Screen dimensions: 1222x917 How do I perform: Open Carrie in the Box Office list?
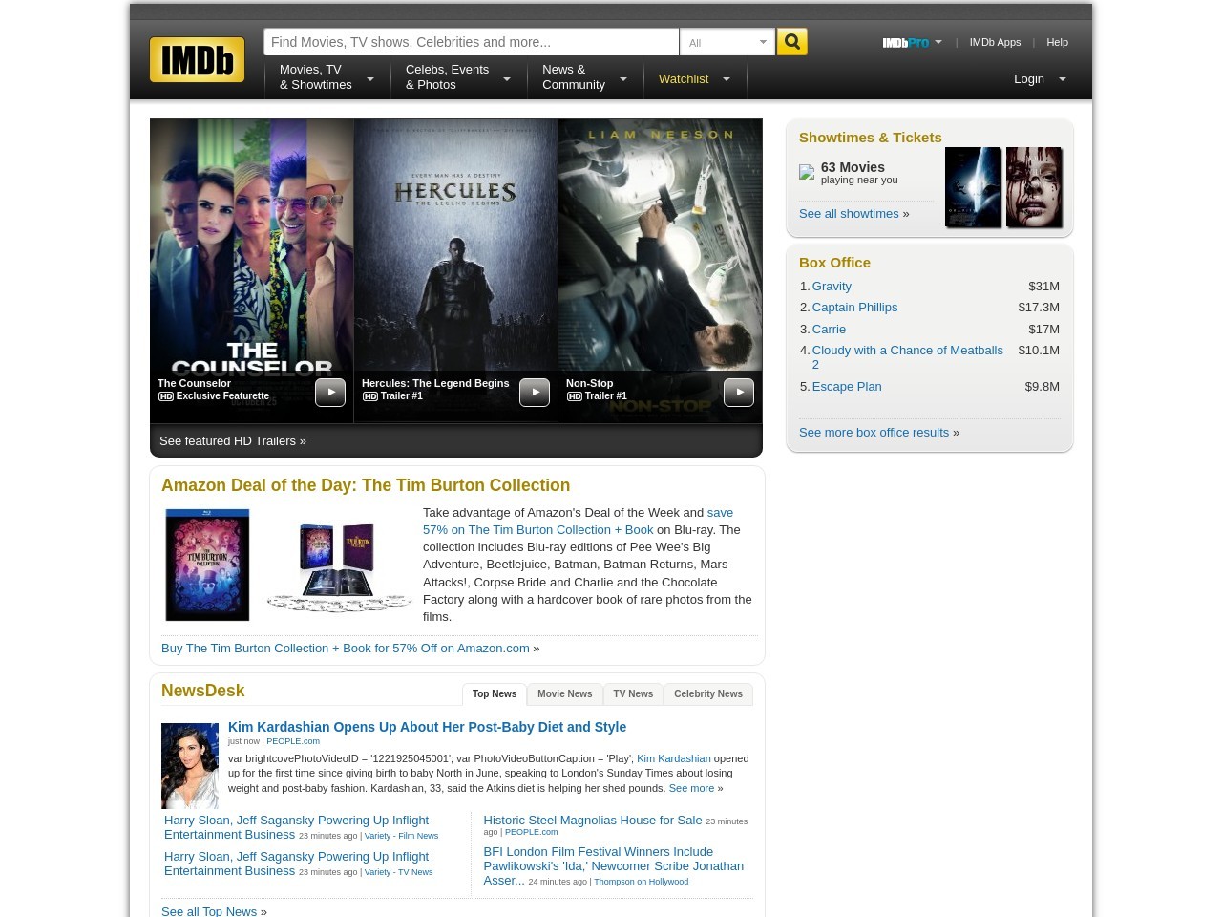[829, 330]
